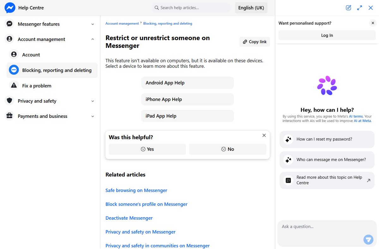Click the AI terms link
Image resolution: width=379 pixels, height=249 pixels.
(356, 116)
